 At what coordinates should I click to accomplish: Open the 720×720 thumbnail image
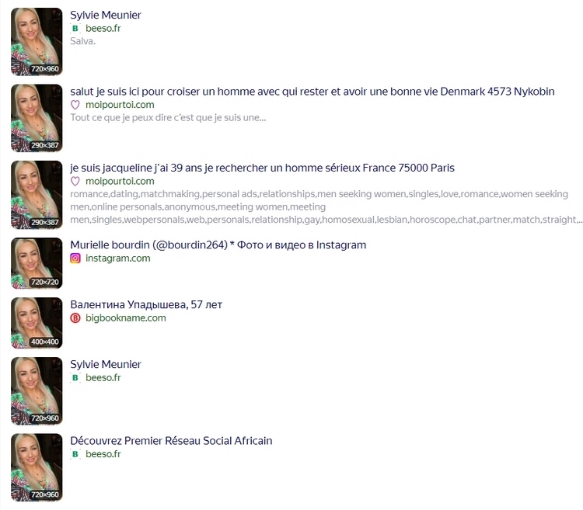[37, 263]
